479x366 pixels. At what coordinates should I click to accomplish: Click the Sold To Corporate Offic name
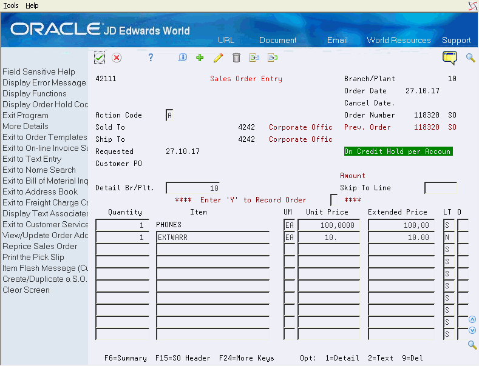[301, 127]
